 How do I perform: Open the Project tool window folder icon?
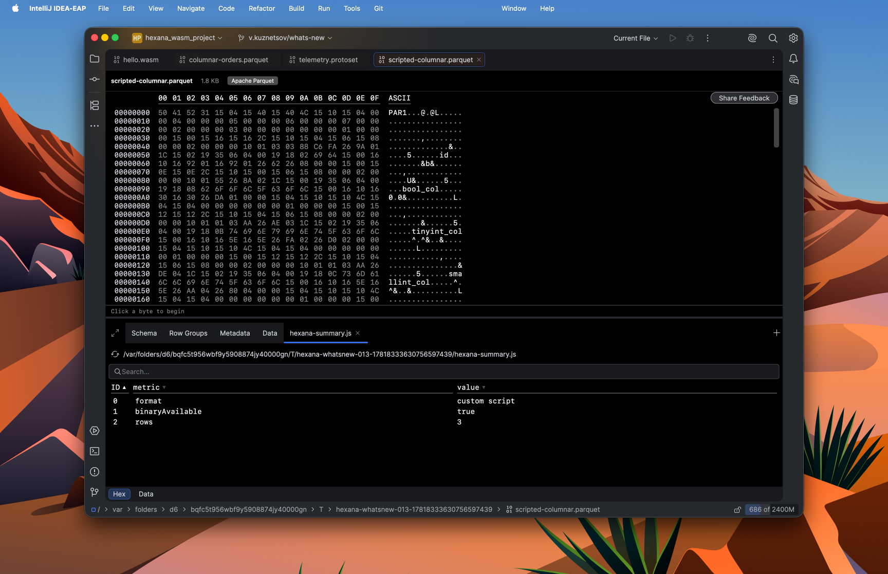click(x=95, y=59)
